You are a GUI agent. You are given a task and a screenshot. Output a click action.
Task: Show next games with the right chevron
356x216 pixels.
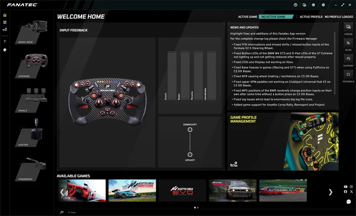click(331, 192)
